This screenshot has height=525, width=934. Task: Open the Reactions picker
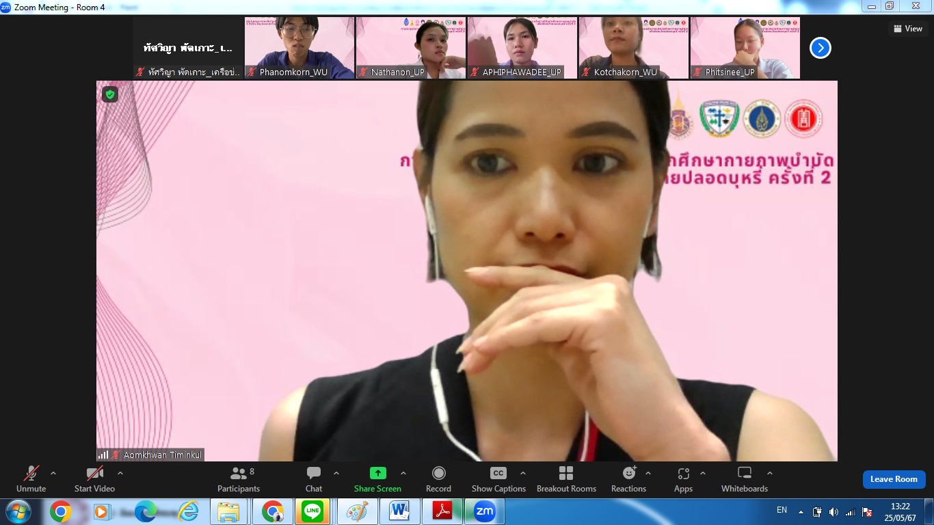coord(628,479)
